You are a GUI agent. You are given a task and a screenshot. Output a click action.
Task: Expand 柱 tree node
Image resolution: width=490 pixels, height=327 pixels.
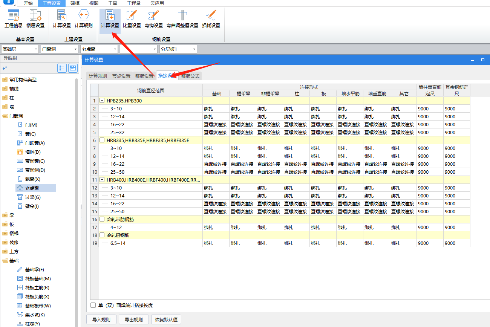pos(5,98)
